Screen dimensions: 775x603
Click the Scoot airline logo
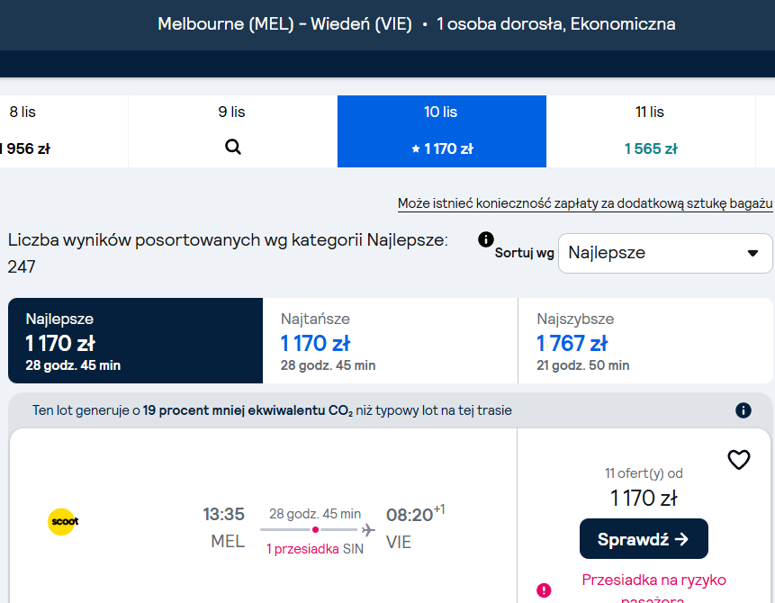tap(63, 521)
